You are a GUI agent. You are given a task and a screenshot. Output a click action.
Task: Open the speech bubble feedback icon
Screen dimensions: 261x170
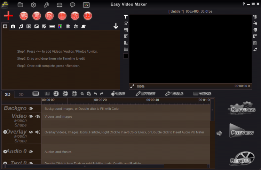[72, 5]
